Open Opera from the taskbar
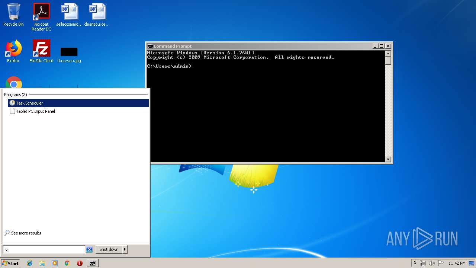The width and height of the screenshot is (476, 268). 80,263
